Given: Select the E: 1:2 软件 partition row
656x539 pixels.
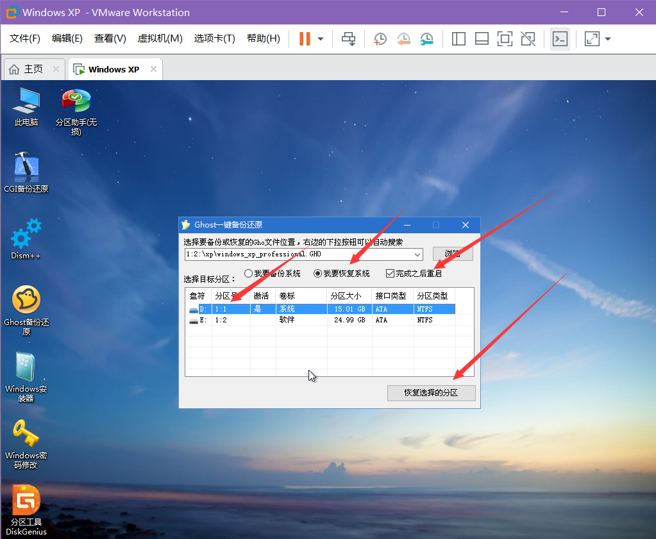Looking at the screenshot, I should (321, 320).
